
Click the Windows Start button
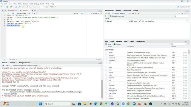pyautogui.click(x=41, y=104)
